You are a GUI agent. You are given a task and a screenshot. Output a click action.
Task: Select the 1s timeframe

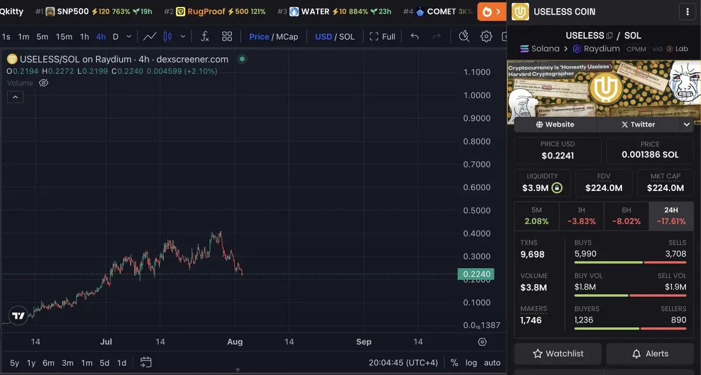click(6, 36)
